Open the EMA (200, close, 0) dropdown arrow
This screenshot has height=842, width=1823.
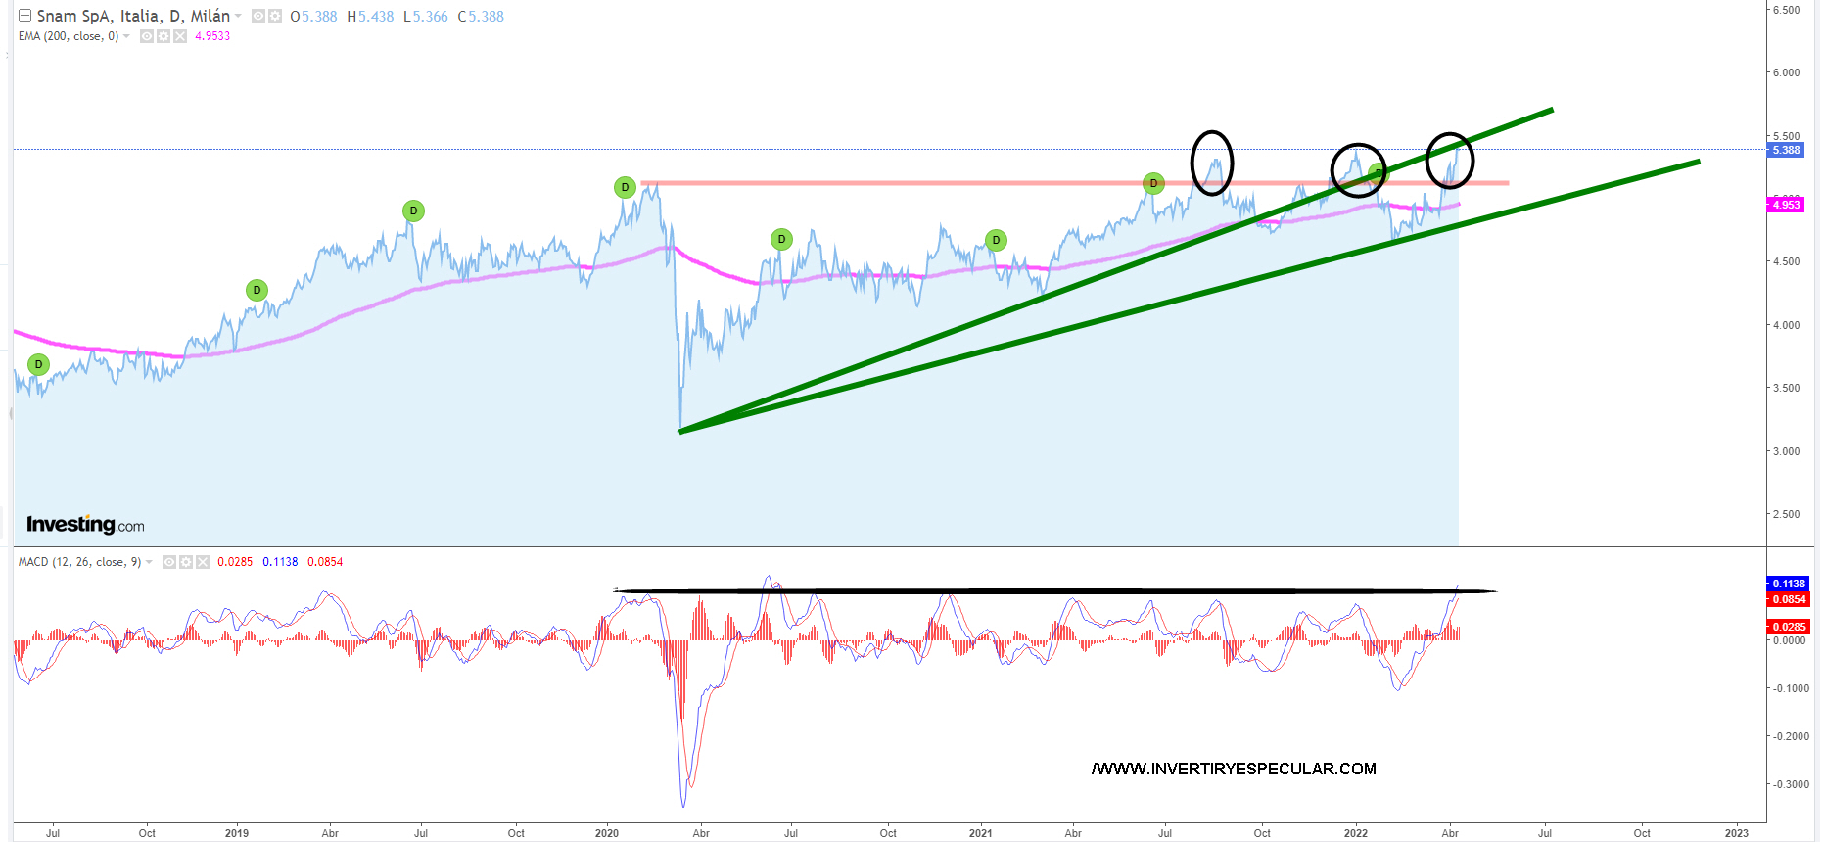point(126,37)
